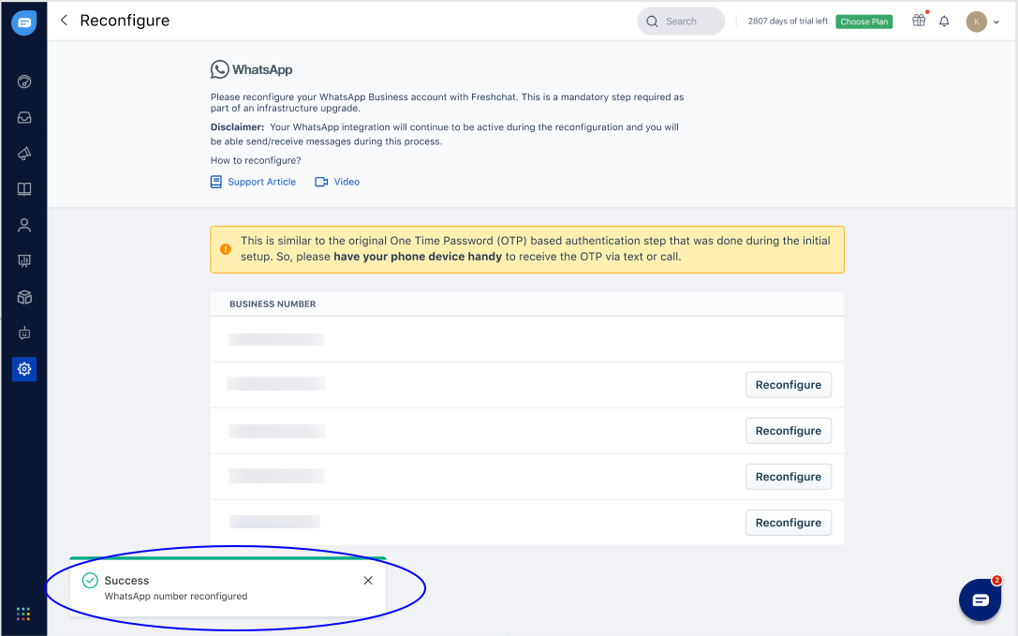
Task: Click the magnifier icon in search box
Action: click(x=652, y=22)
